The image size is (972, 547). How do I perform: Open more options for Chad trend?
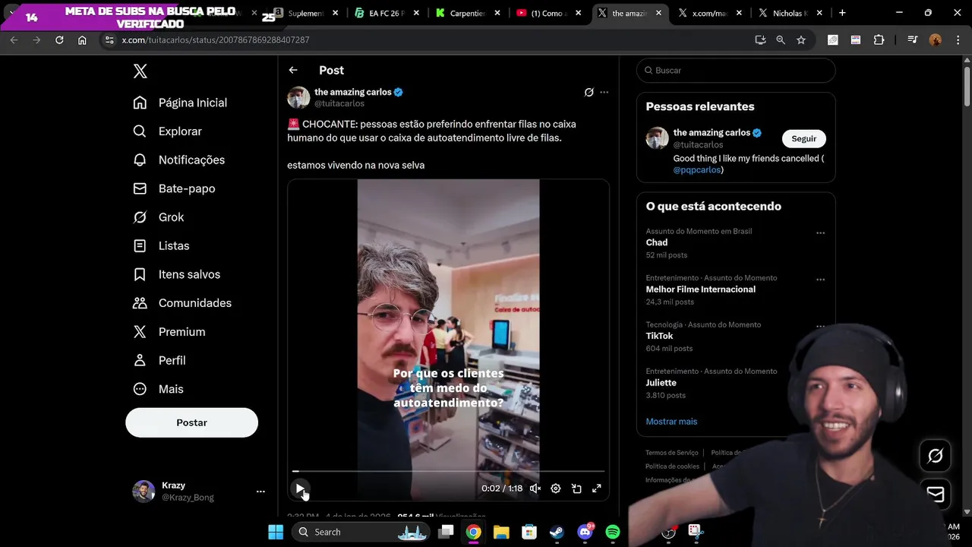[820, 233]
